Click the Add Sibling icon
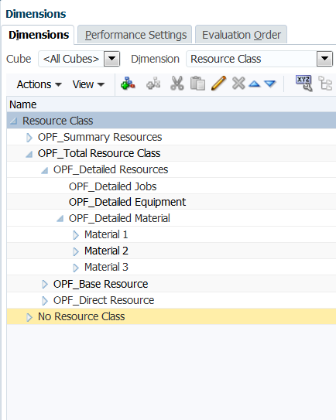This screenshot has height=420, width=336. pyautogui.click(x=153, y=84)
